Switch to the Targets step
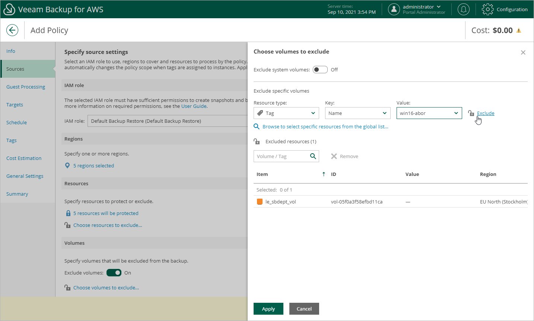This screenshot has width=534, height=321. point(28,105)
